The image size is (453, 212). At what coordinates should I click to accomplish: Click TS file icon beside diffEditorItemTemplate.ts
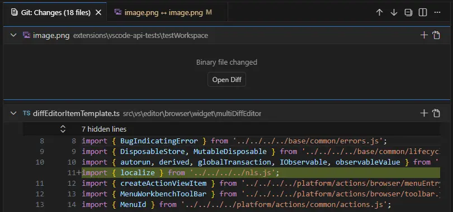click(27, 113)
